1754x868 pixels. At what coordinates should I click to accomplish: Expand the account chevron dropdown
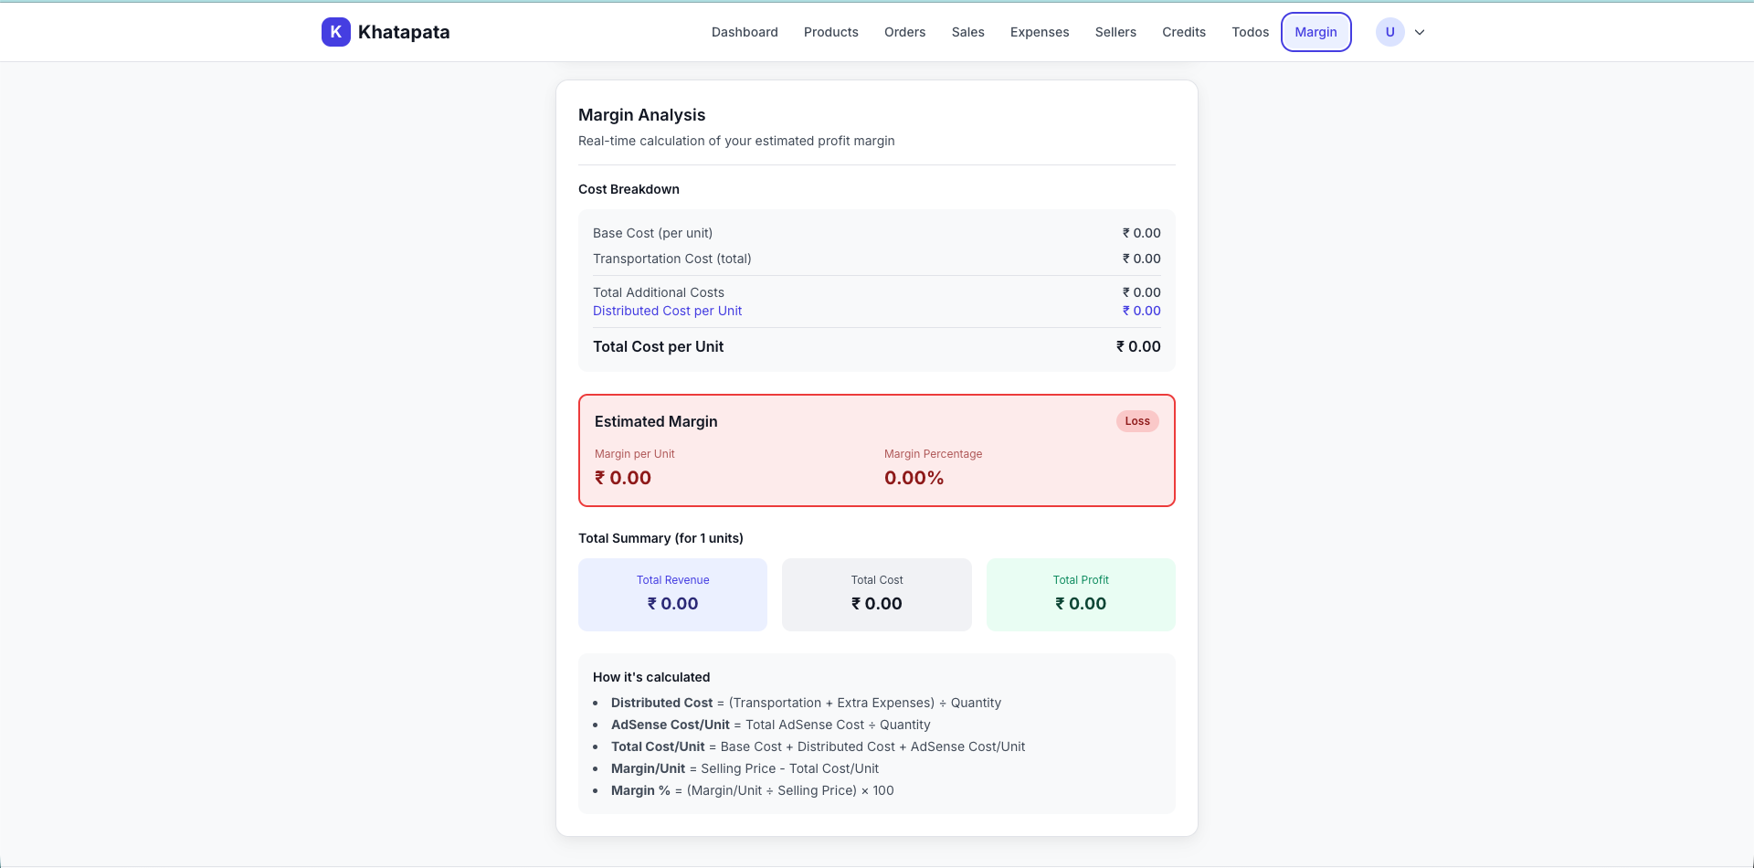1419,32
